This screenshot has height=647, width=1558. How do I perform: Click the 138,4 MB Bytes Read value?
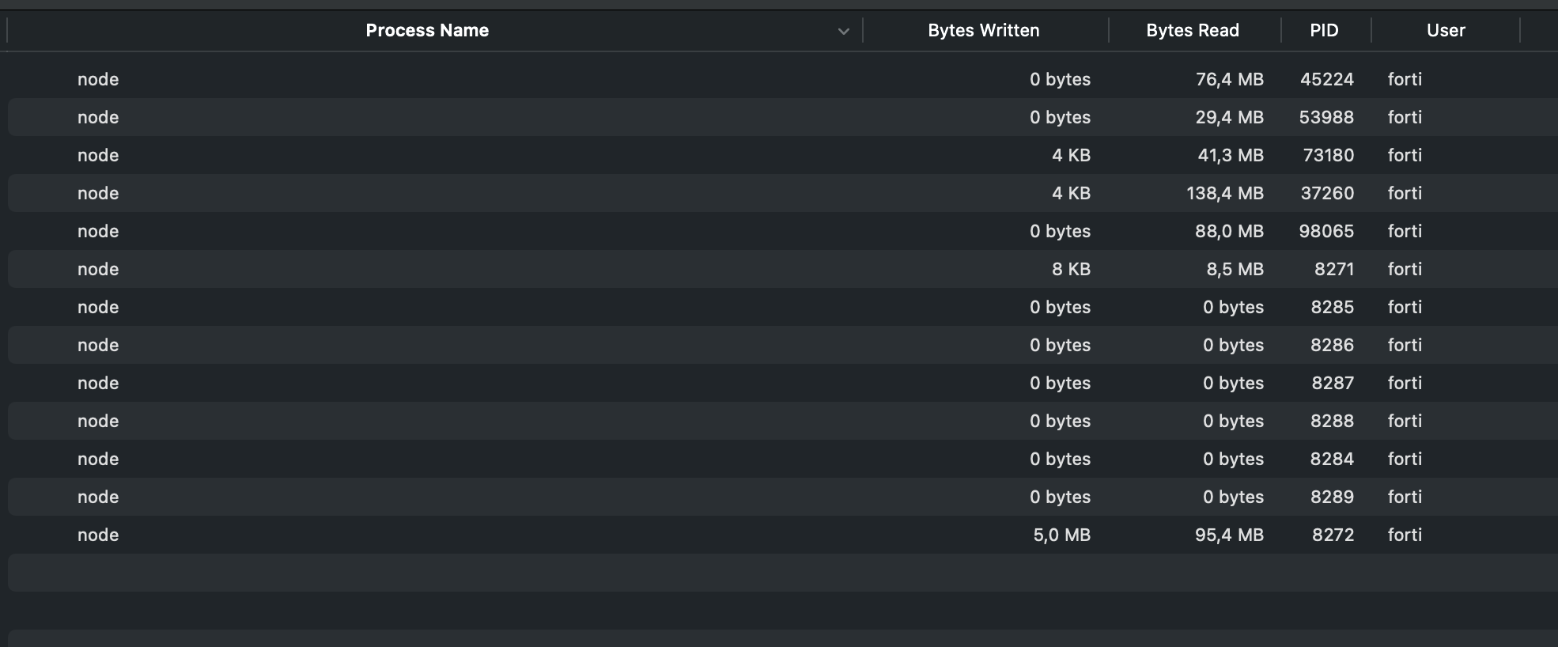click(1224, 193)
